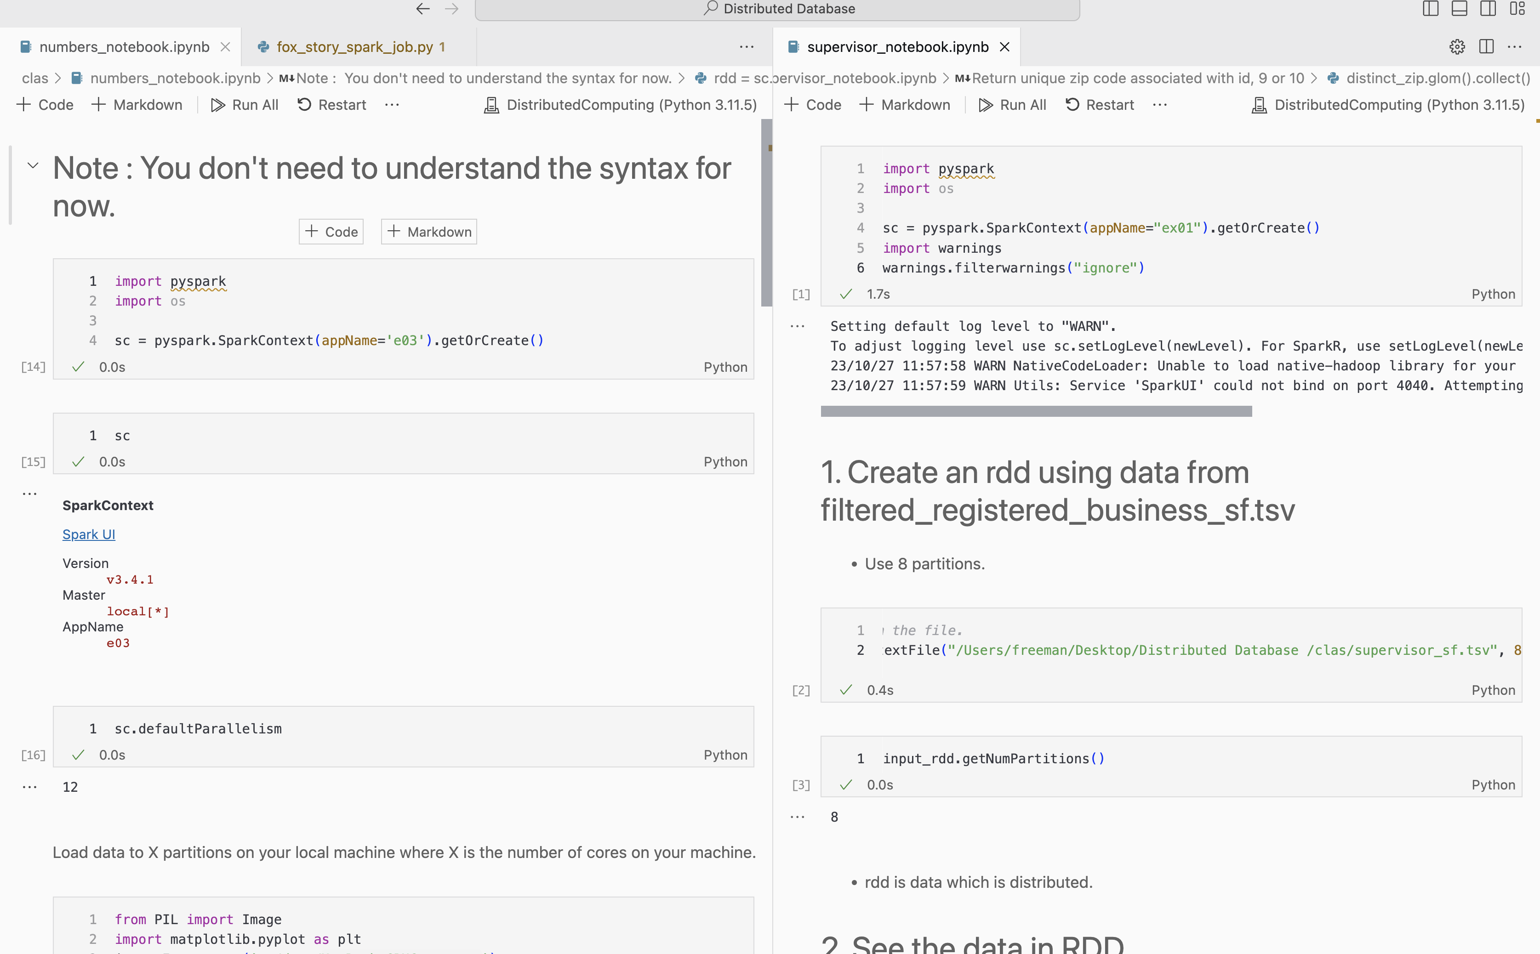Split the right editor with split icon
The width and height of the screenshot is (1540, 954).
(x=1486, y=47)
